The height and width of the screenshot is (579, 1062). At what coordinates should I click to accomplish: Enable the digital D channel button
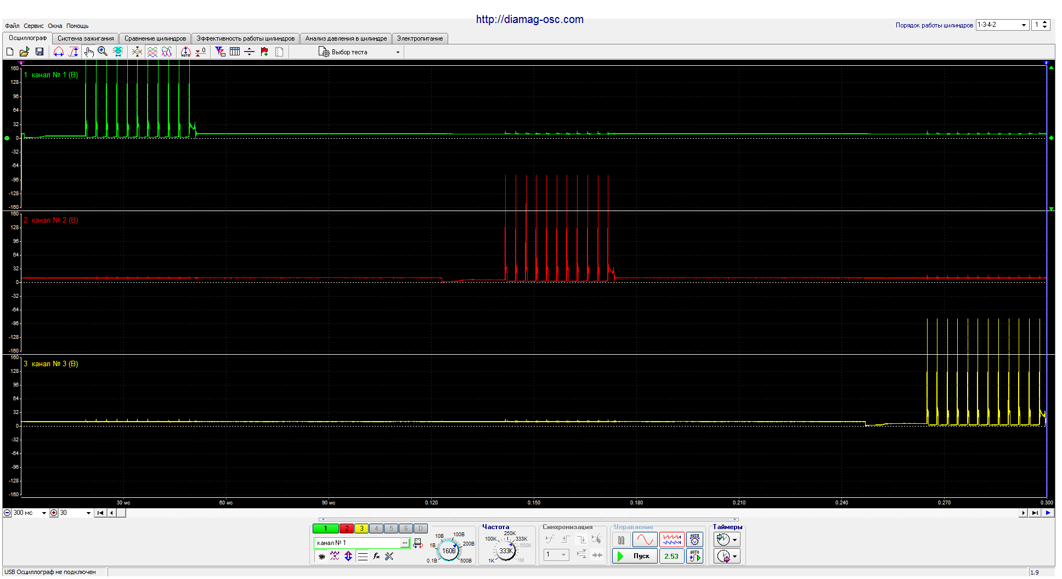(421, 529)
